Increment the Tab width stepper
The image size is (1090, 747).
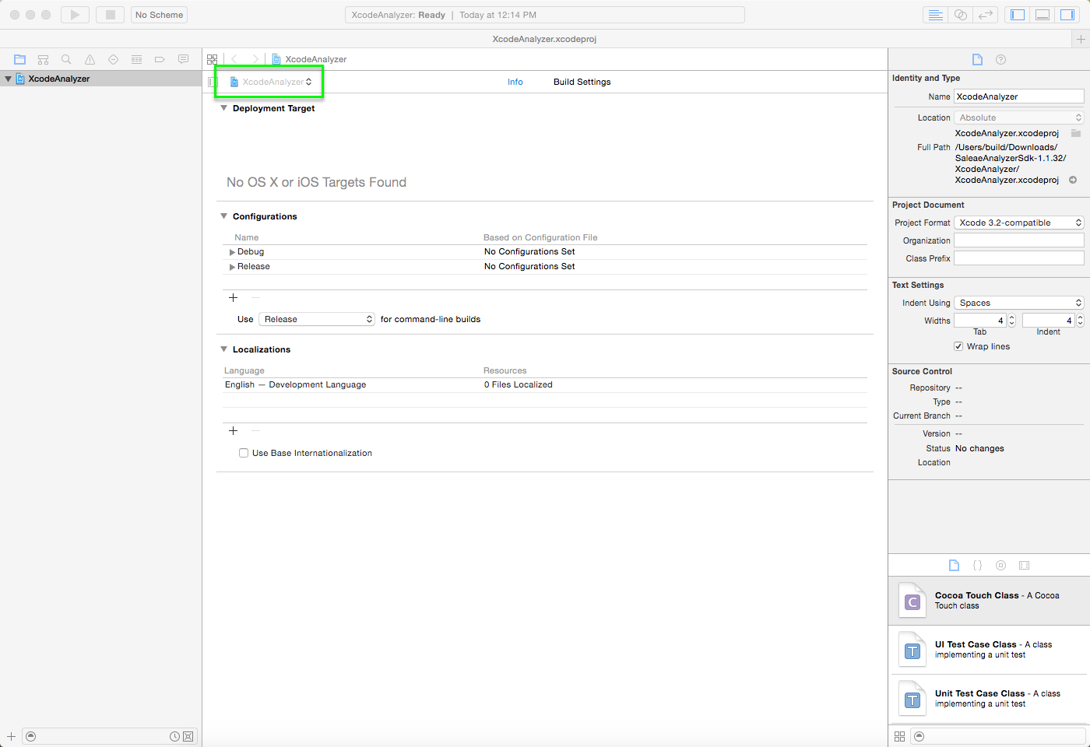1011,317
